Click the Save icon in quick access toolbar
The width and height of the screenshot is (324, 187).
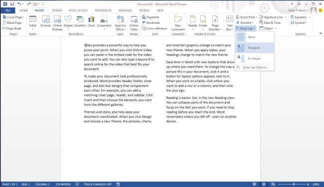pos(12,4)
